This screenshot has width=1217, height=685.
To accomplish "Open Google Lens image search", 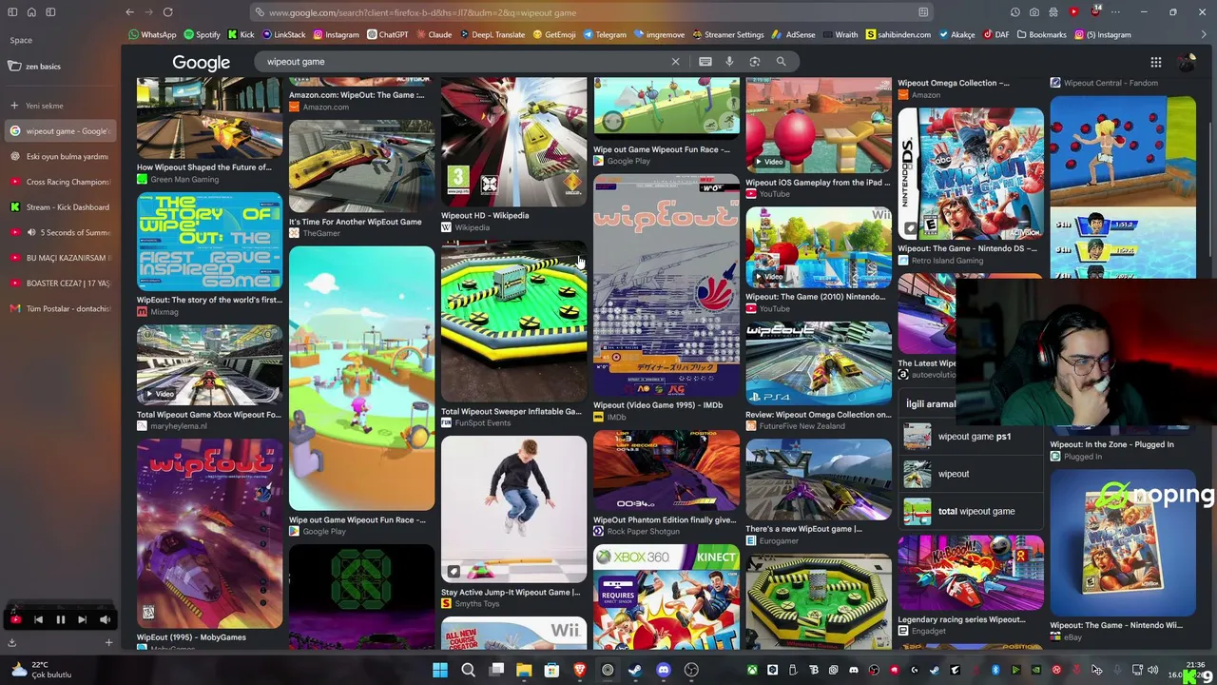I will click(x=755, y=62).
